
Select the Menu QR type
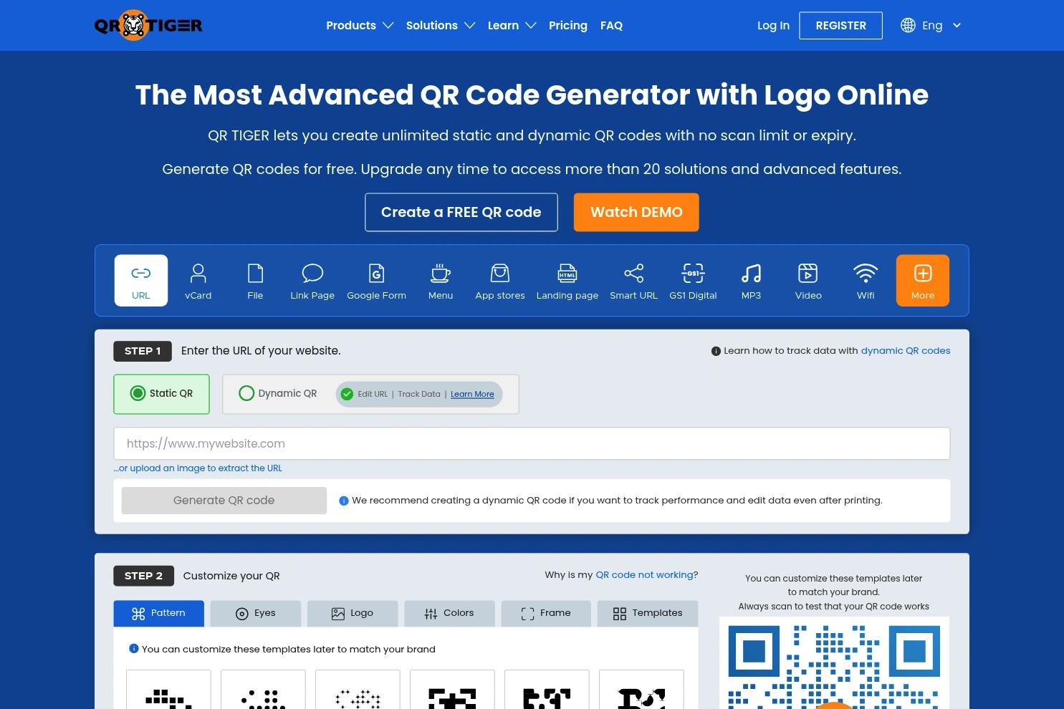pyautogui.click(x=441, y=281)
